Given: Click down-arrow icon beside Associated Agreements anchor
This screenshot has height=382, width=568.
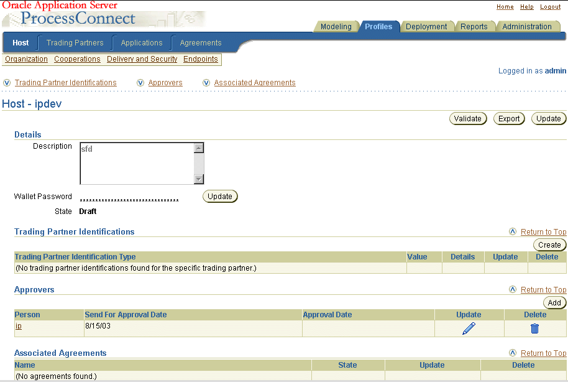Looking at the screenshot, I should tap(206, 83).
